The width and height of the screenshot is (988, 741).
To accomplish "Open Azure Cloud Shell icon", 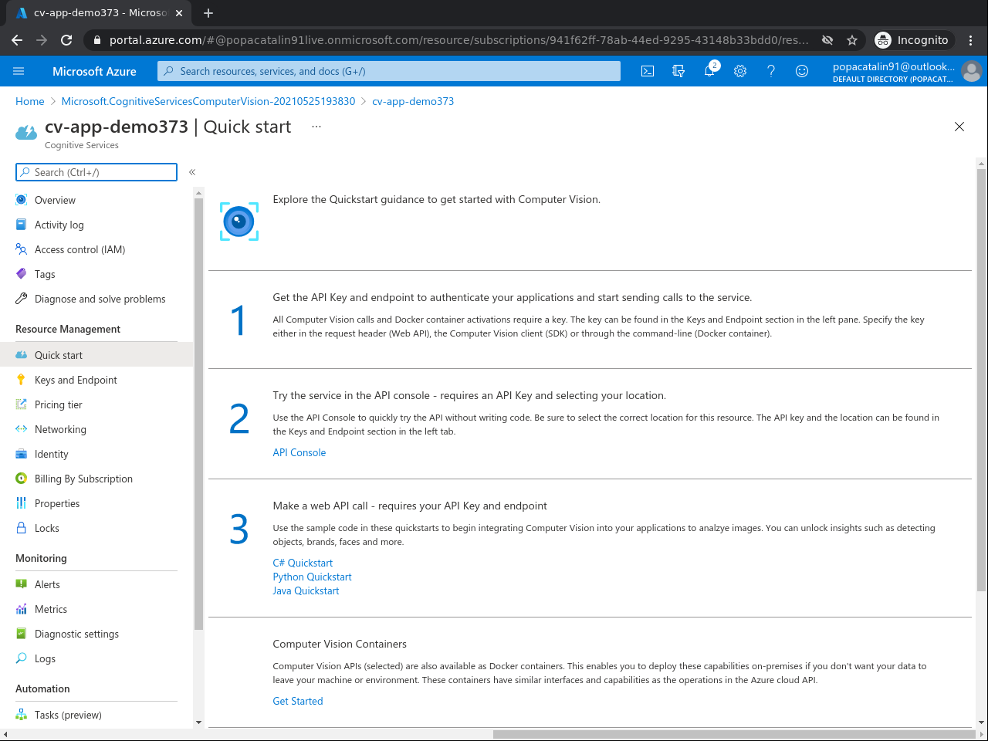I will [648, 71].
